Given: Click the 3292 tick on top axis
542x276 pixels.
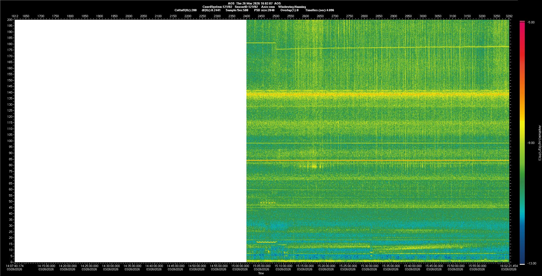Looking at the screenshot, I should click(x=509, y=16).
